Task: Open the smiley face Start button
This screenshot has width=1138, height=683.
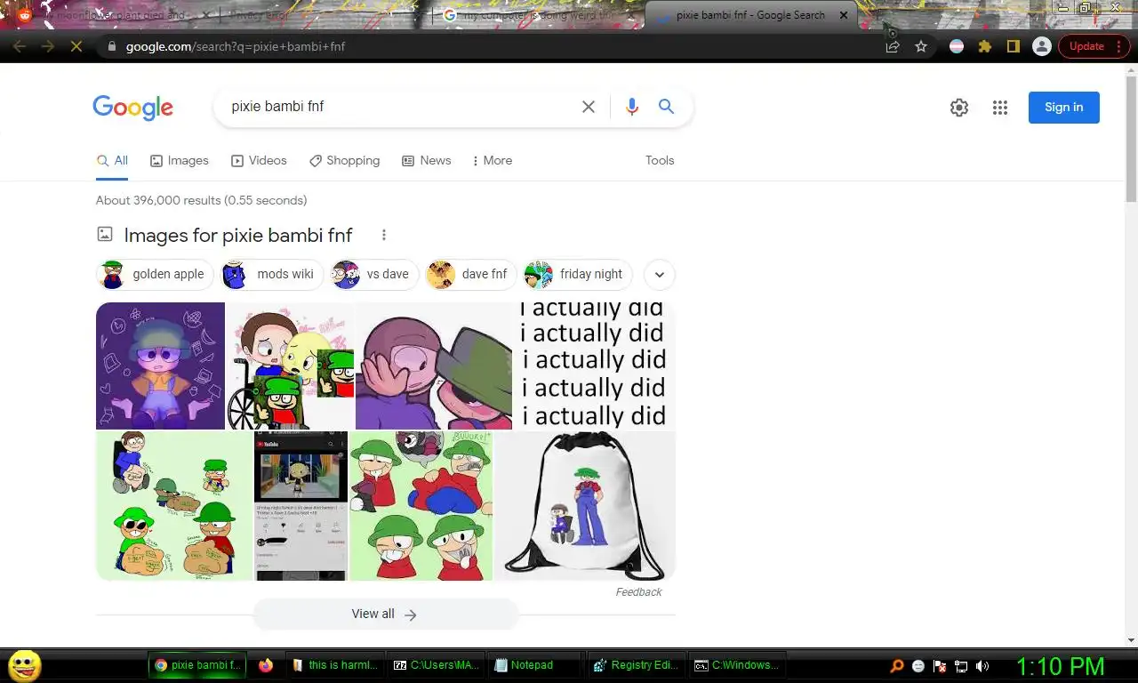Action: tap(24, 665)
